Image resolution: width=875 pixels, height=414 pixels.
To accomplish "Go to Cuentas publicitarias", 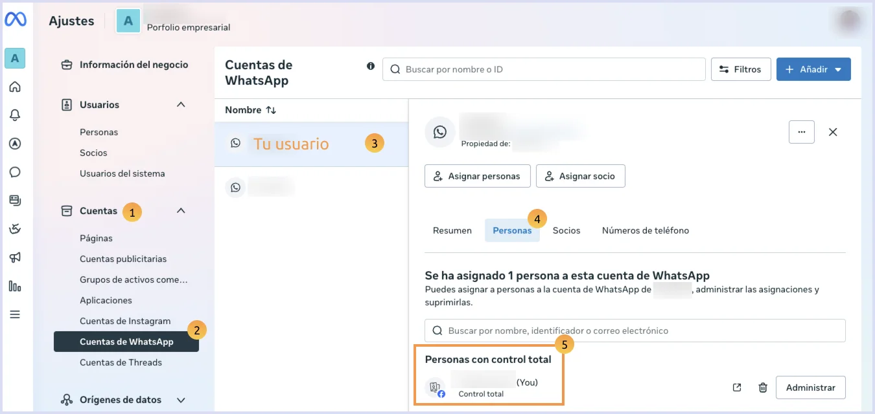I will click(x=123, y=259).
